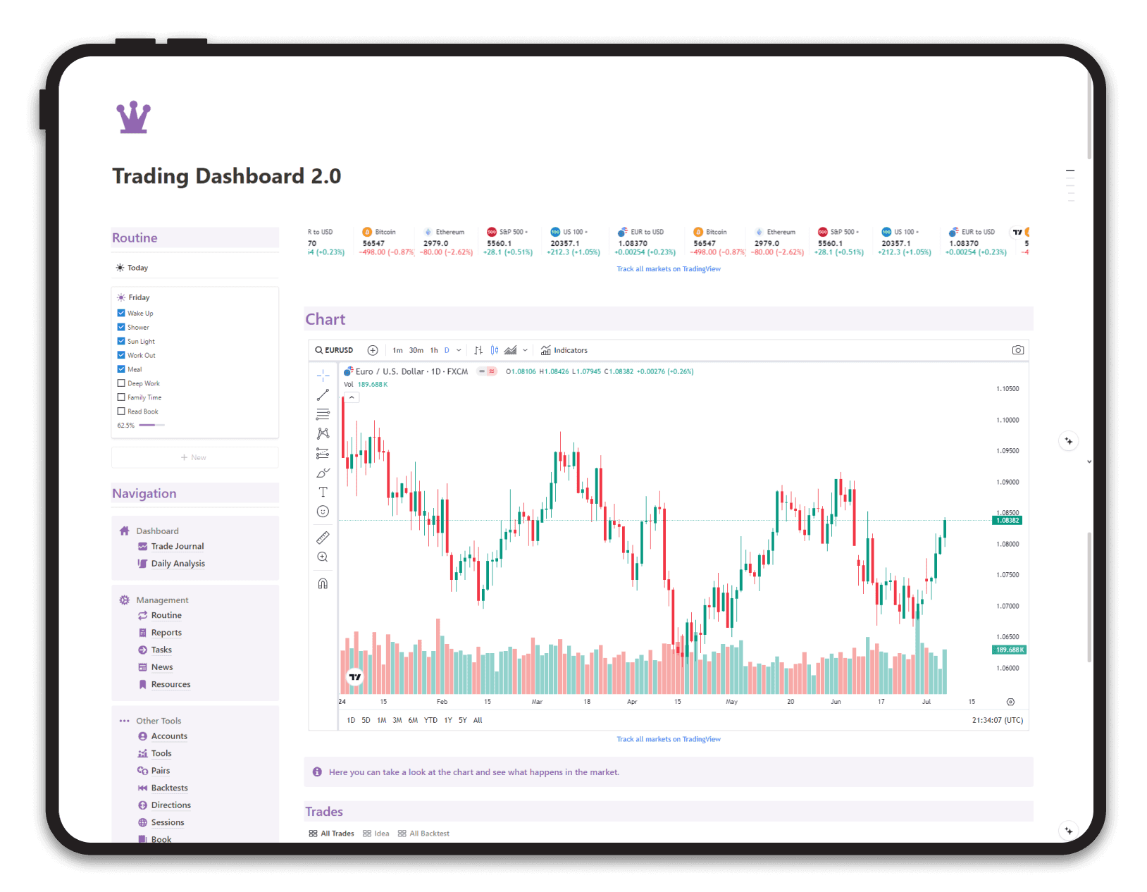Check the Family Time checkbox
The height and width of the screenshot is (892, 1147).
point(121,397)
